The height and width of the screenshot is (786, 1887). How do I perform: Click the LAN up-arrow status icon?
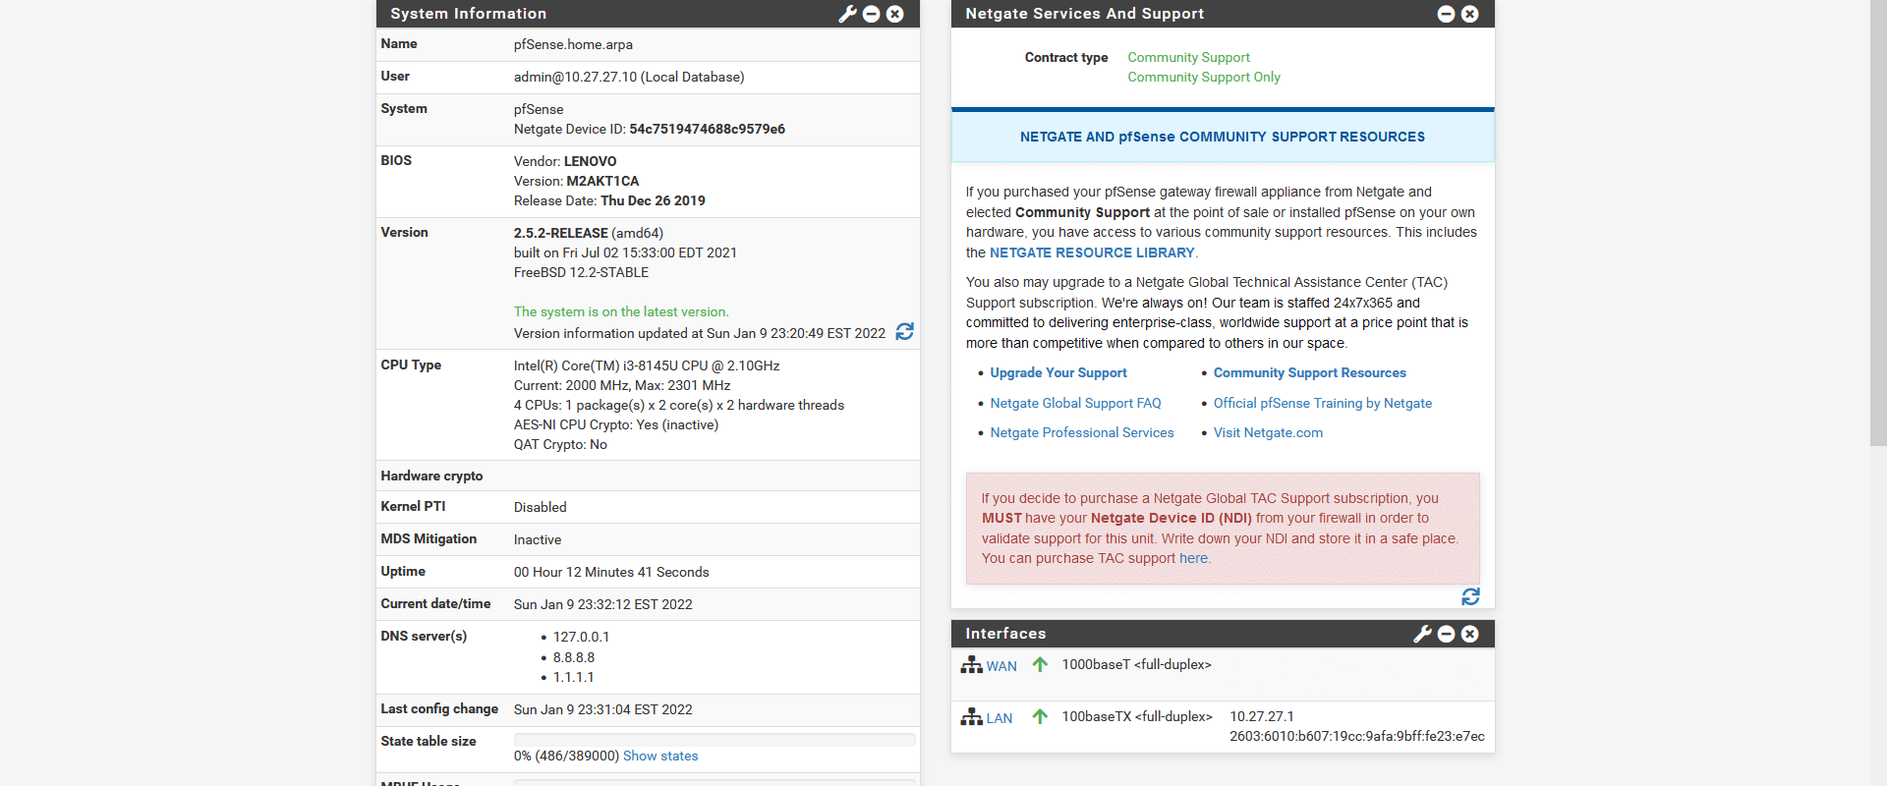[1040, 717]
